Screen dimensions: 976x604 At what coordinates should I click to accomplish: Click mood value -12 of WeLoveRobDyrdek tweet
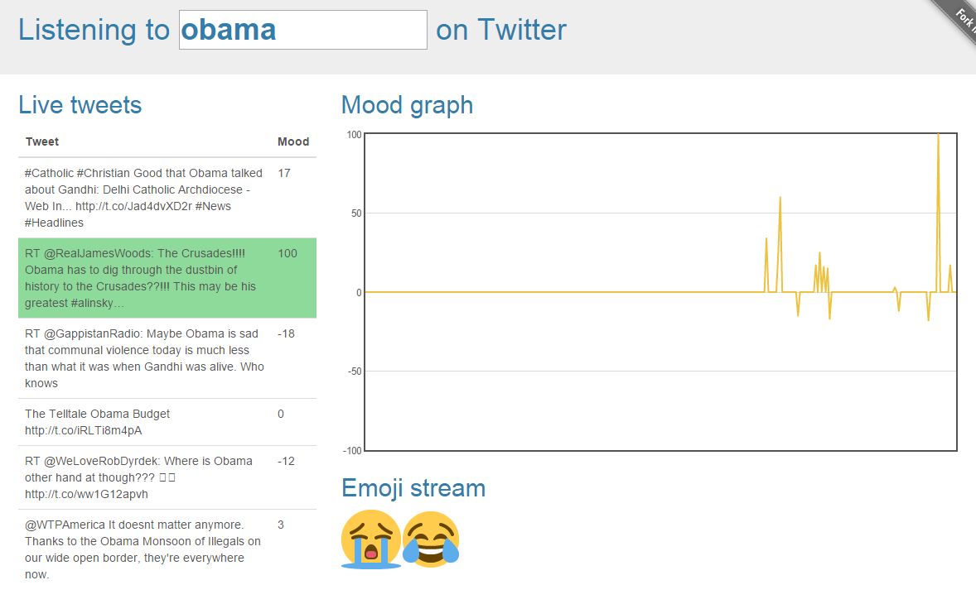pos(287,461)
